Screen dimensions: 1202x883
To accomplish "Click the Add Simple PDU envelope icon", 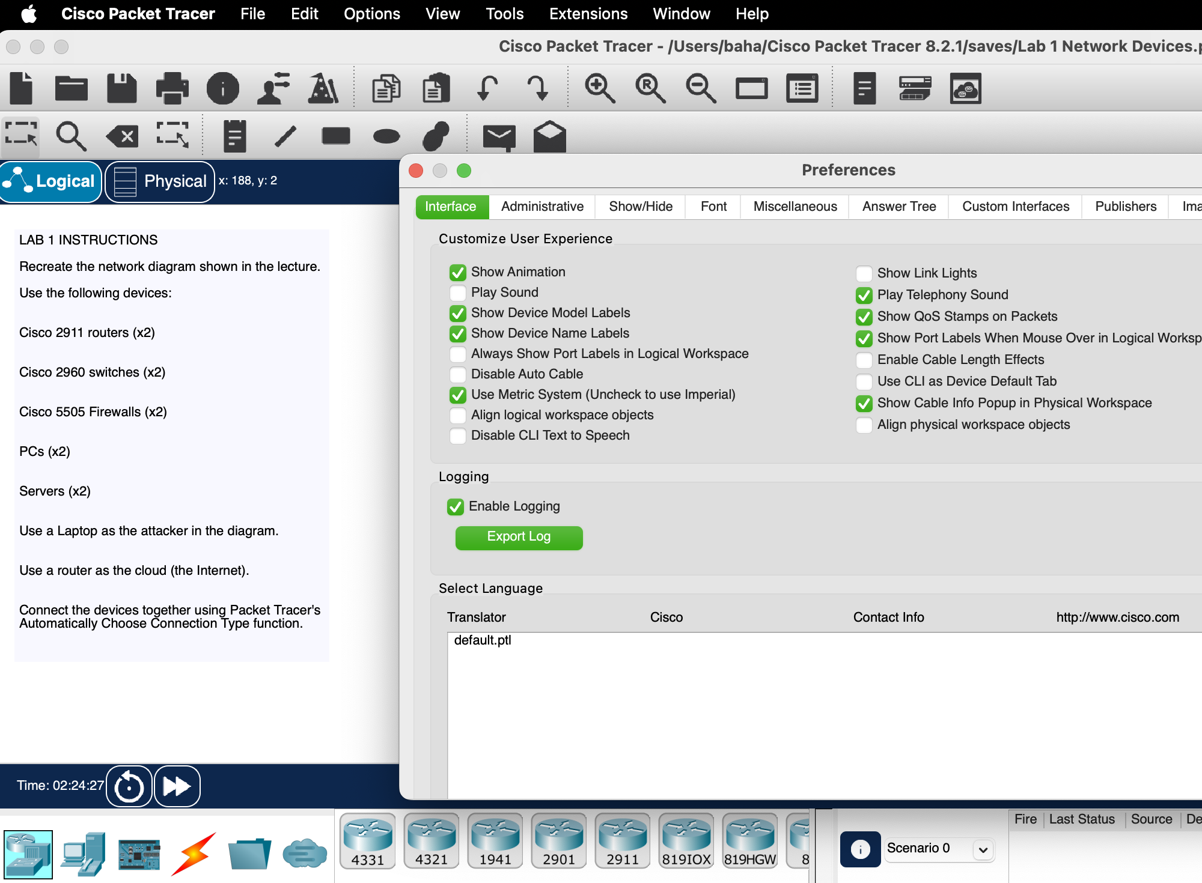I will click(x=499, y=136).
